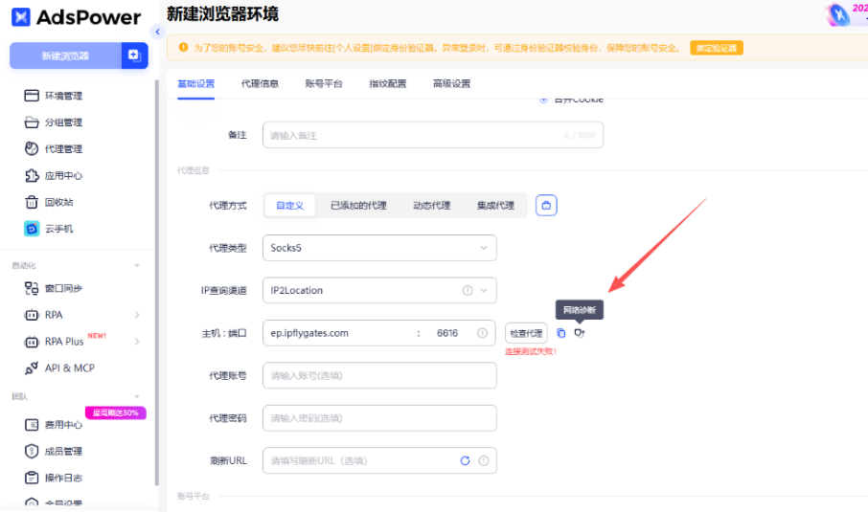868x512 pixels.
Task: Click the 网络诊断 network diagnosis icon
Action: [580, 333]
